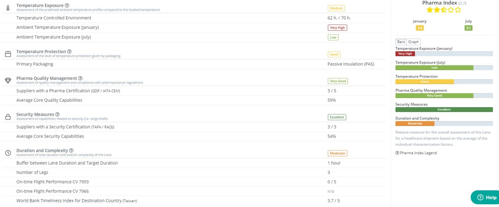Select the July index score badge 3.1

(468, 28)
